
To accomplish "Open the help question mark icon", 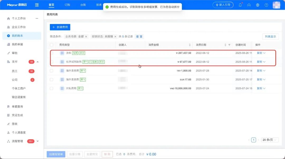I will click(x=266, y=5).
